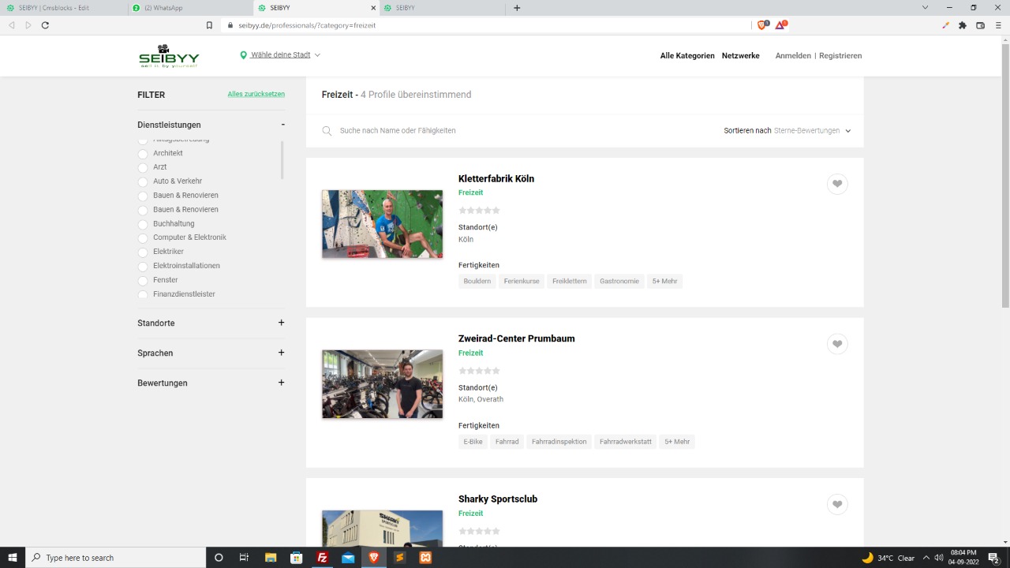The height and width of the screenshot is (568, 1010).
Task: Reload the page with the browser refresh icon
Action: point(45,25)
